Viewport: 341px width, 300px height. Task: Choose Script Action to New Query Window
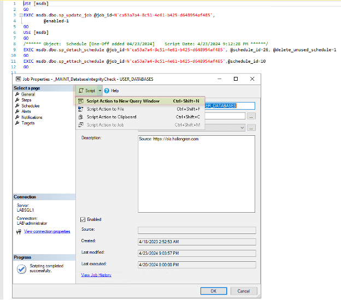(139, 101)
